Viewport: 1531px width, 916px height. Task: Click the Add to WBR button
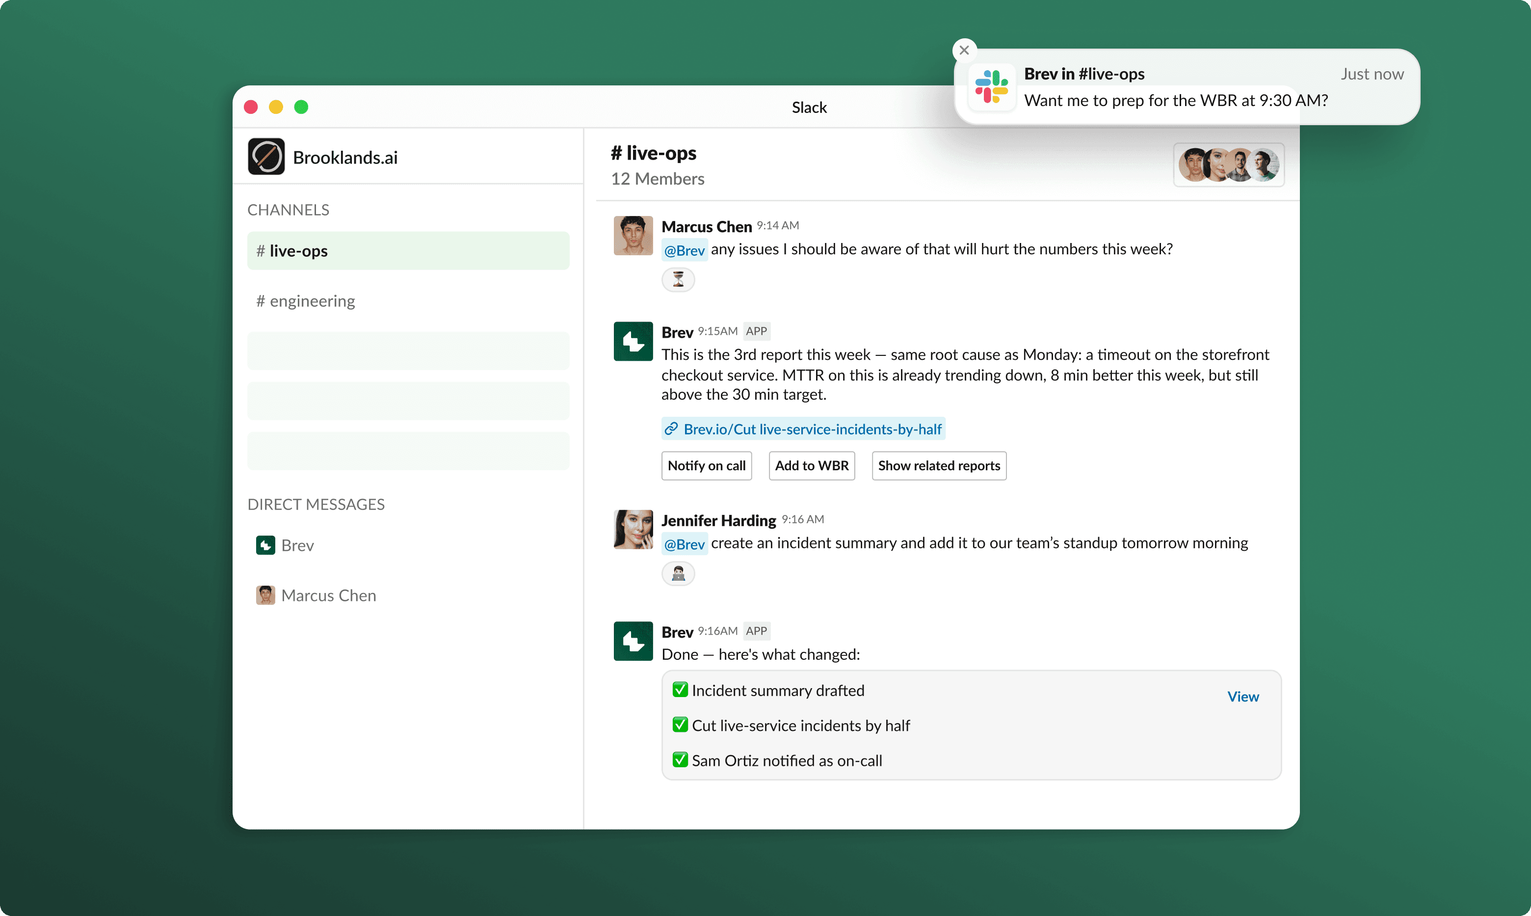[x=812, y=465]
